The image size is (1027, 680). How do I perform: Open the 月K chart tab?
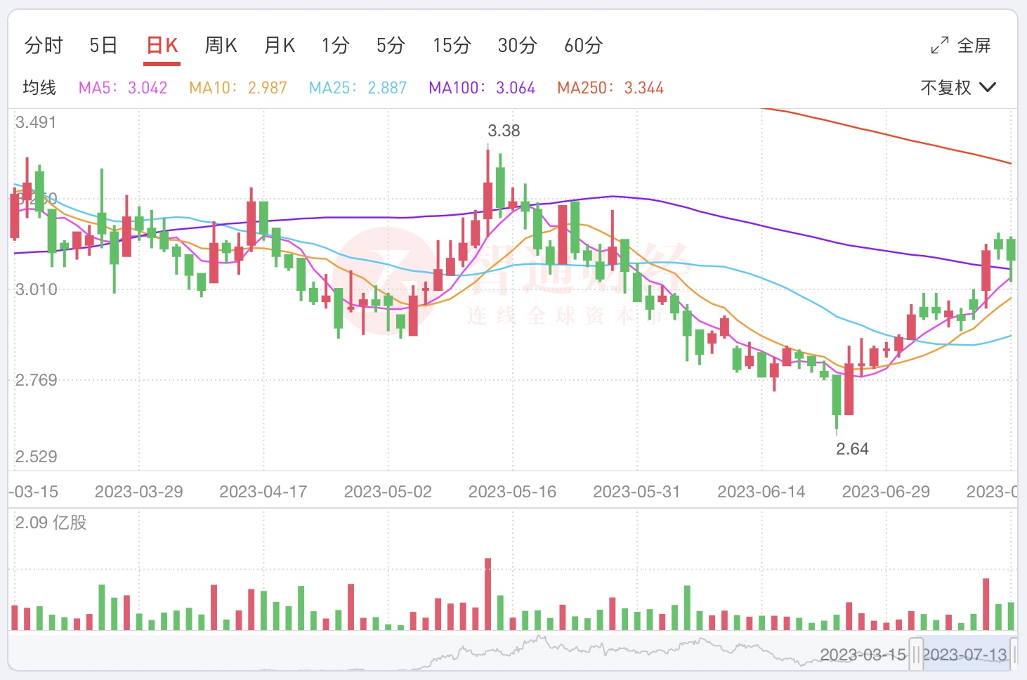(x=280, y=46)
